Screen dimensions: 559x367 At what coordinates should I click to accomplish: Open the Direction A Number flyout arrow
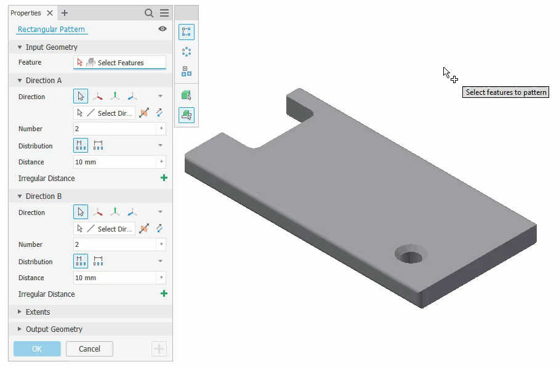161,129
